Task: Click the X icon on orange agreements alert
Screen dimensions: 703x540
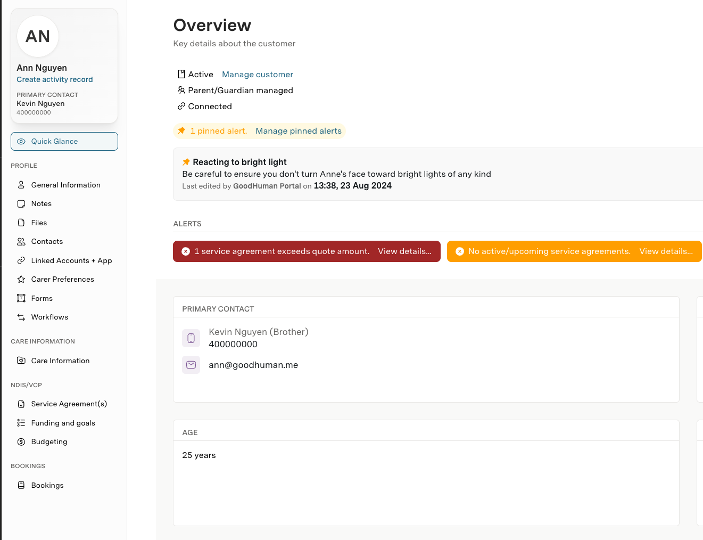Action: pyautogui.click(x=460, y=251)
